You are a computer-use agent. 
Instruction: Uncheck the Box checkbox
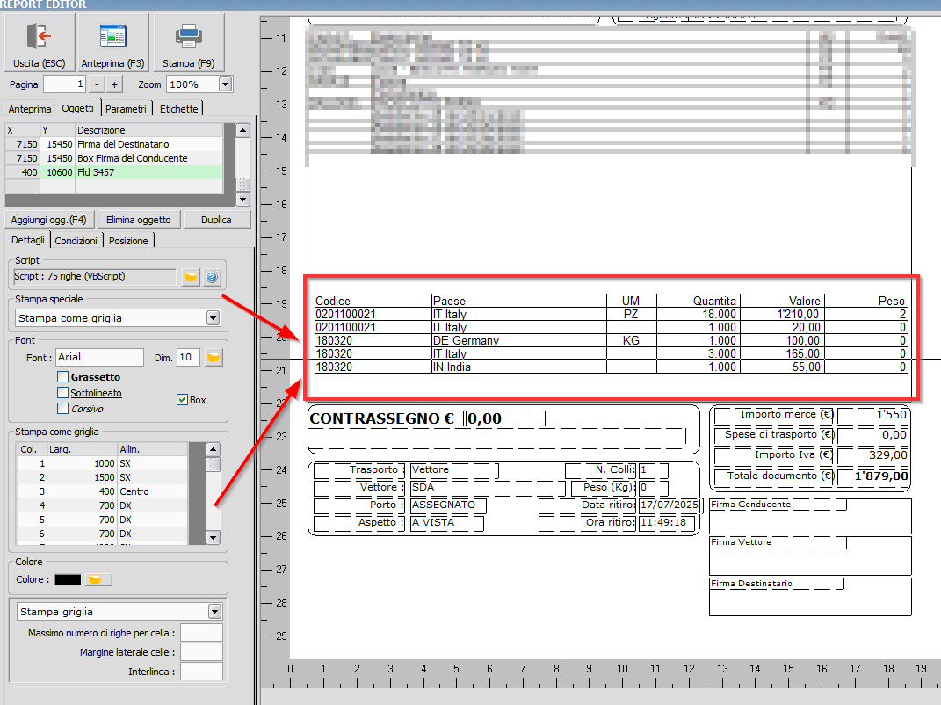pos(182,400)
